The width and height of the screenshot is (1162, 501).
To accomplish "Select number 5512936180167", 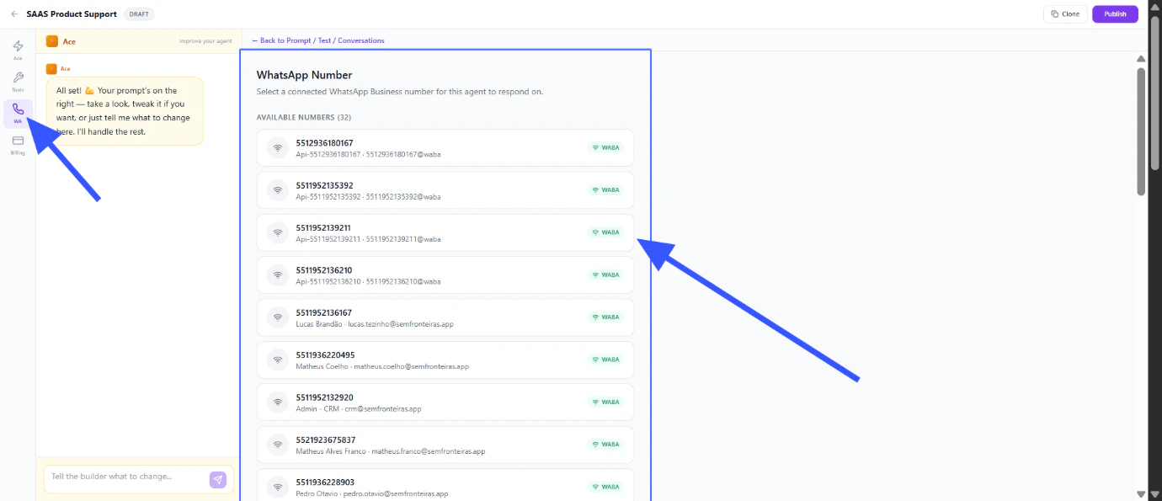I will tap(445, 148).
